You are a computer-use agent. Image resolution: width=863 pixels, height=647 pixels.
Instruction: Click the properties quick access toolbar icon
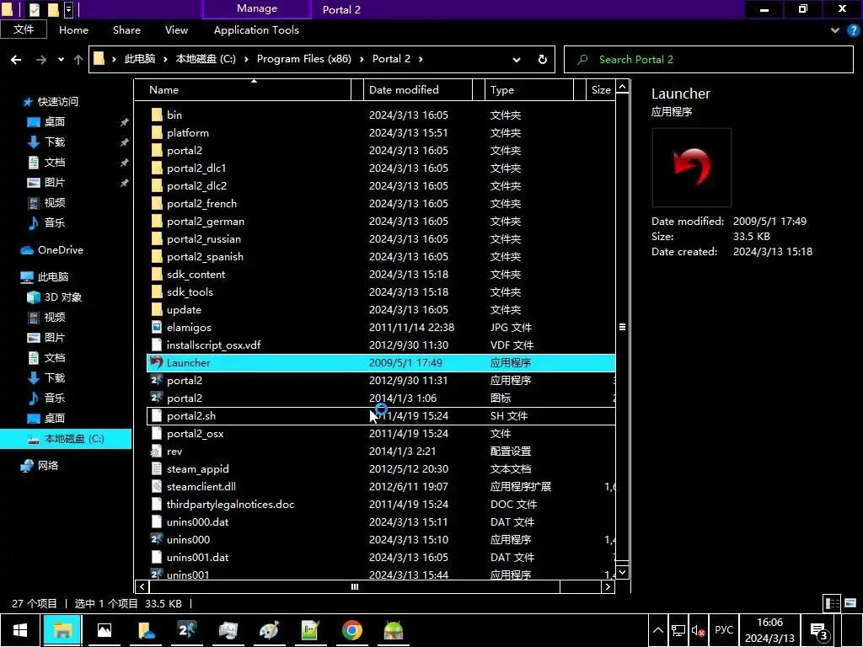coord(34,9)
